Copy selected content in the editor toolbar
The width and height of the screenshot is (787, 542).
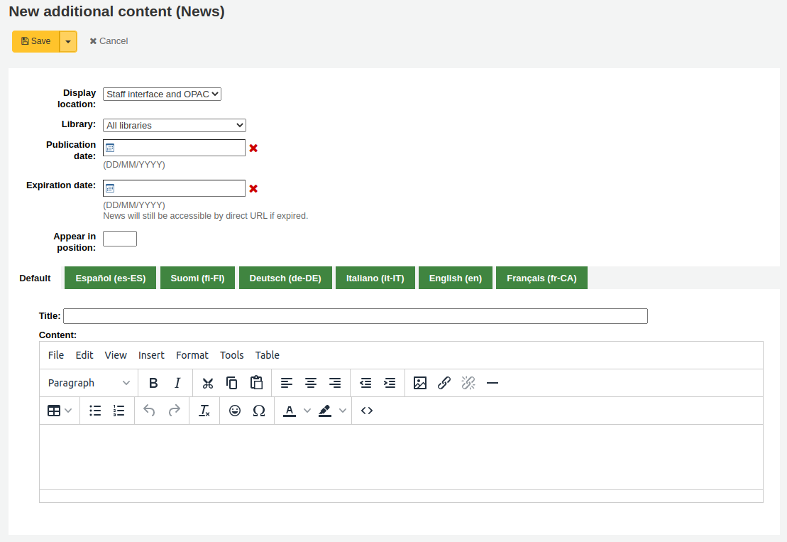tap(231, 384)
